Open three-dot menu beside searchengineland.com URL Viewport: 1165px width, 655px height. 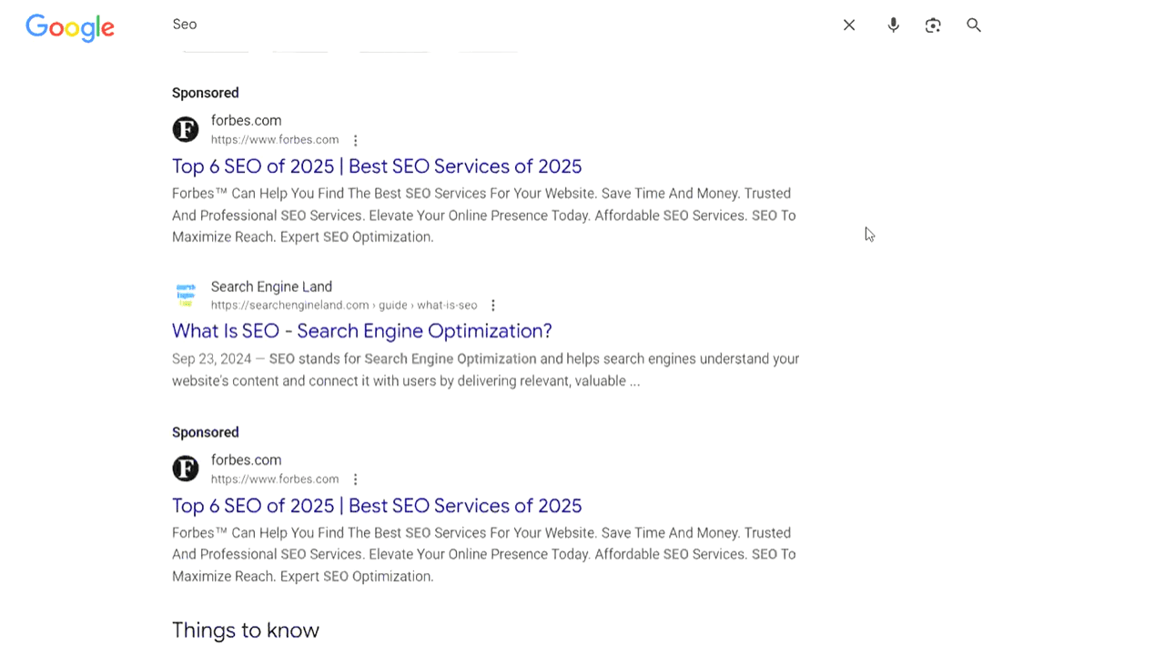(493, 306)
